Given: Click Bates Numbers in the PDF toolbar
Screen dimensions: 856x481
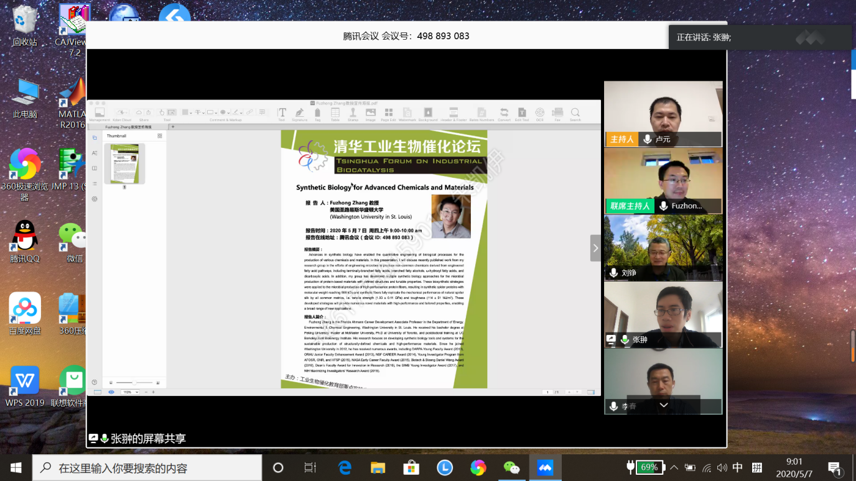Looking at the screenshot, I should click(482, 114).
